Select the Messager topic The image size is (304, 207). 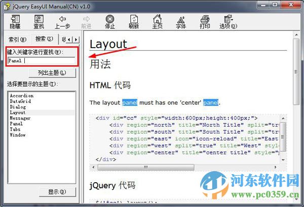pyautogui.click(x=20, y=118)
